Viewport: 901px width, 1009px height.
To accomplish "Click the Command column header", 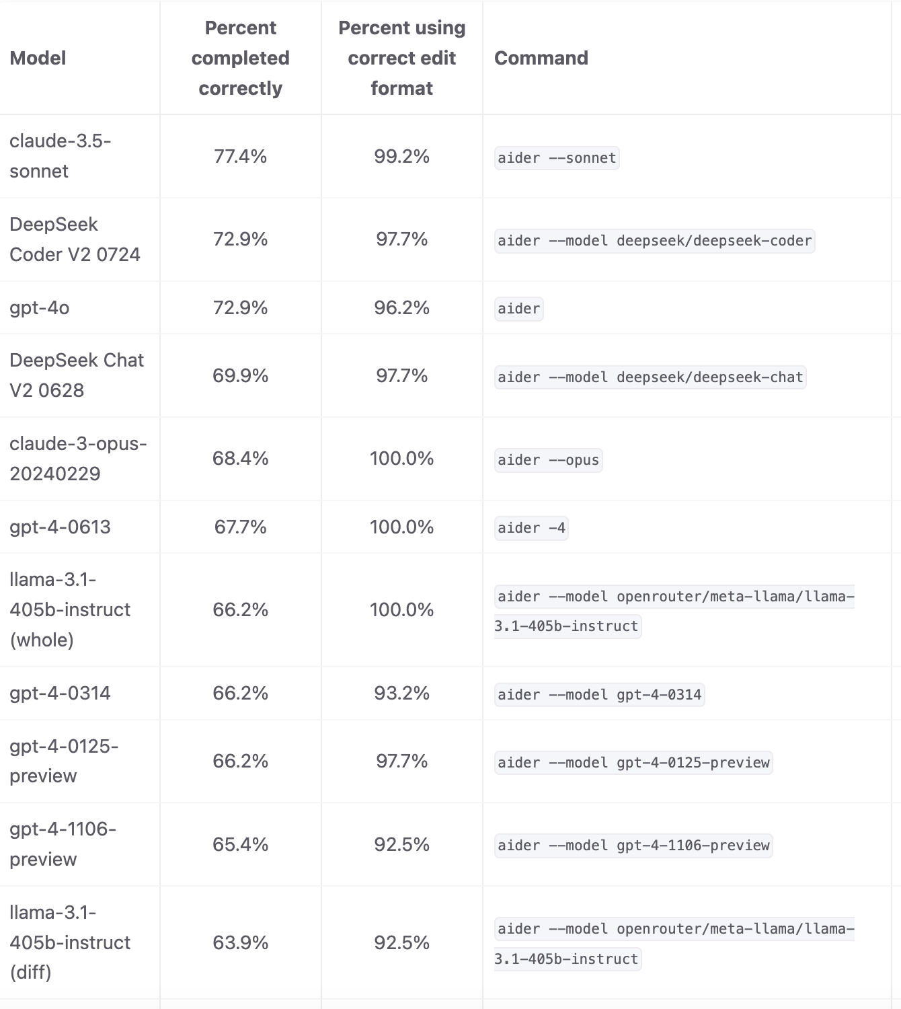I will point(541,58).
